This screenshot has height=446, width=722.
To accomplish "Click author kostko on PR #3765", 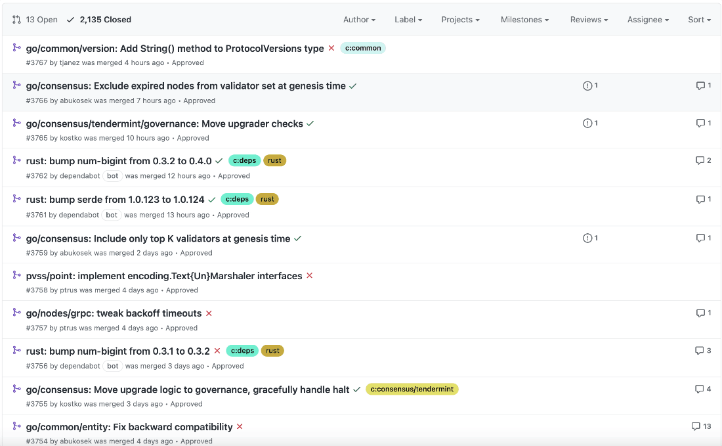I will point(71,138).
